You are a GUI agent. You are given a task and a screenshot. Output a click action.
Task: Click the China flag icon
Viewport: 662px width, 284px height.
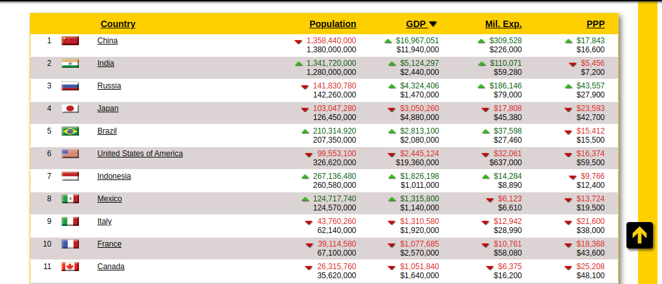70,41
